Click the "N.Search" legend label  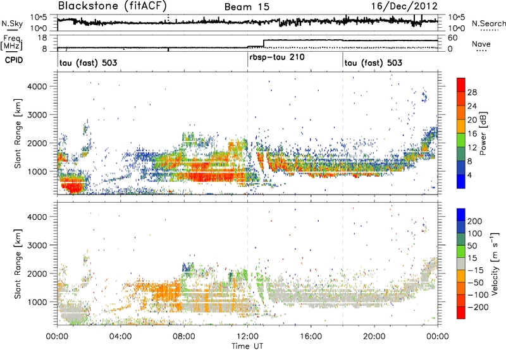[x=489, y=23]
